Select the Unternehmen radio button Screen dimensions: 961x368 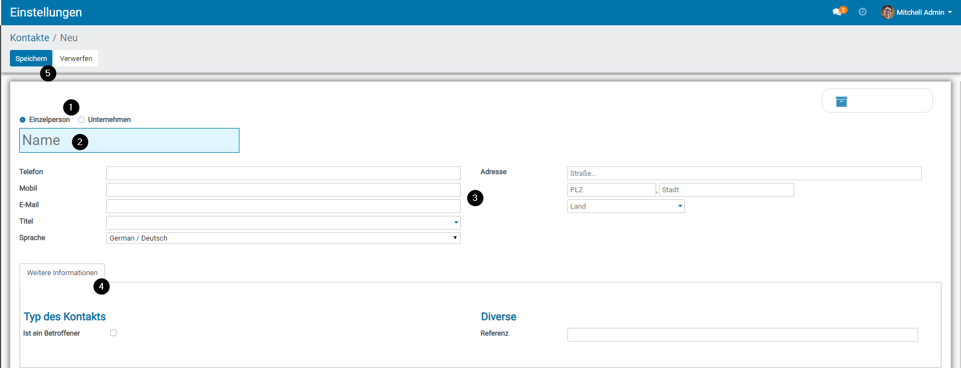(81, 120)
